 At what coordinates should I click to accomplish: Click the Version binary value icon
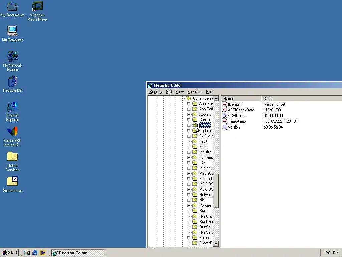225,127
